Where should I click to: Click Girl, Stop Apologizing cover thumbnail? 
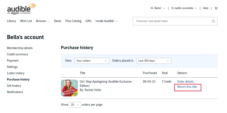pyautogui.click(x=69, y=88)
